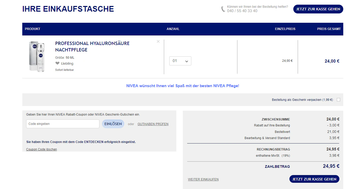Click the ENTDECKEN coupon success message
This screenshot has height=189, width=350.
81,142
